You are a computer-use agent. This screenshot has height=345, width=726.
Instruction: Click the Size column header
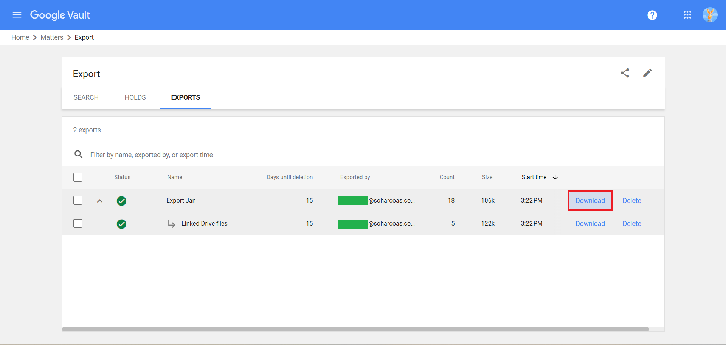(x=487, y=177)
